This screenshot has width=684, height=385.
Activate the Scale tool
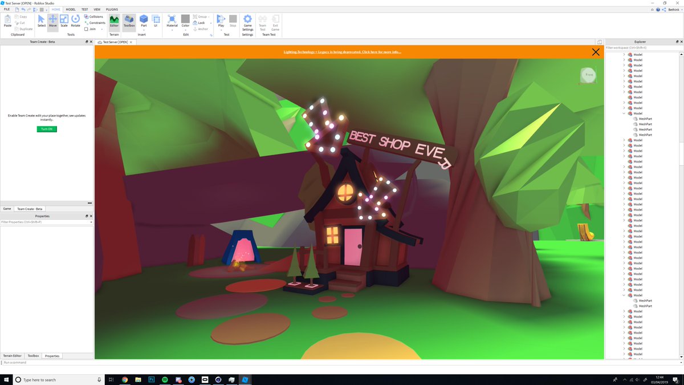click(x=64, y=21)
